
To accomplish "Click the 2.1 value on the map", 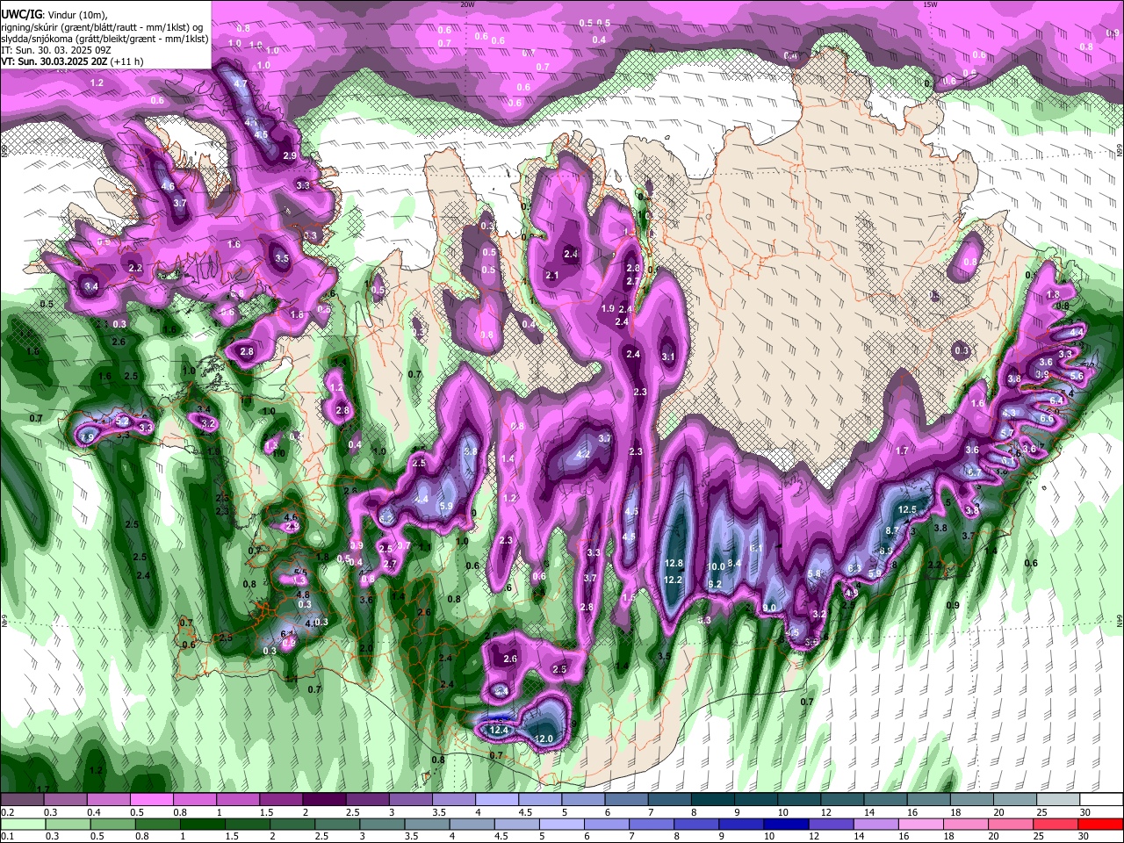I will pyautogui.click(x=552, y=276).
